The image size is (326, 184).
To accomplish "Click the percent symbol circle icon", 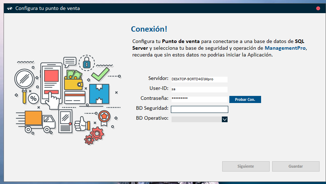I will pyautogui.click(x=34, y=98).
